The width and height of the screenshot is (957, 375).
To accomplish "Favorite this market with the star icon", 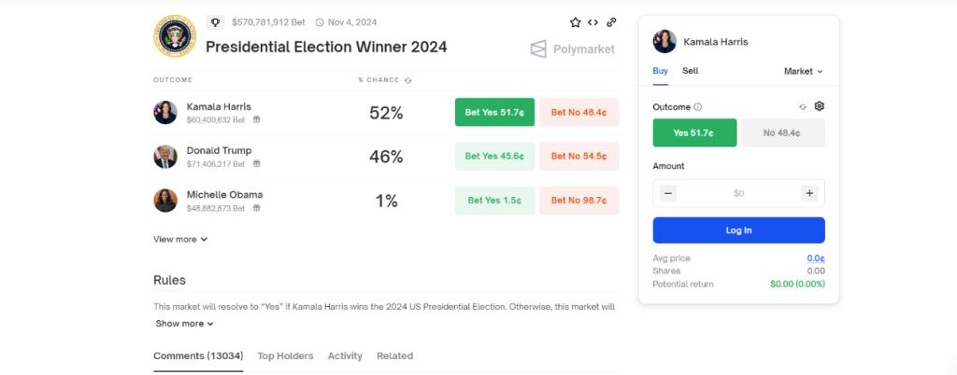I will (575, 21).
